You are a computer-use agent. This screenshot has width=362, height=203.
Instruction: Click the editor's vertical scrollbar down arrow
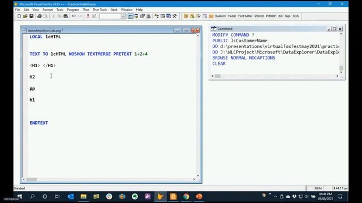click(x=198, y=175)
